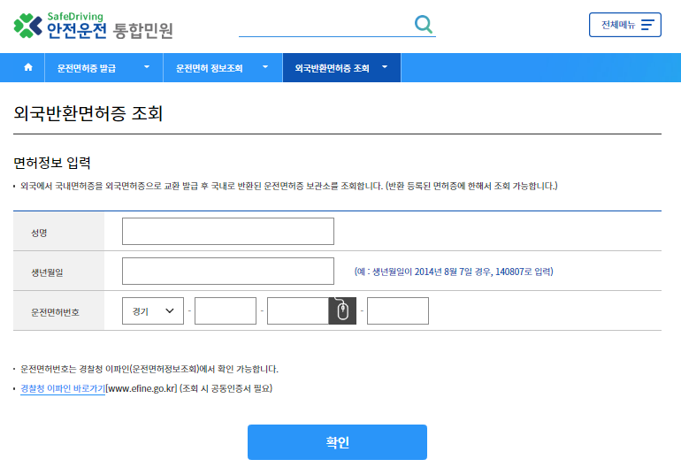Click the magnifier search icon

click(424, 25)
